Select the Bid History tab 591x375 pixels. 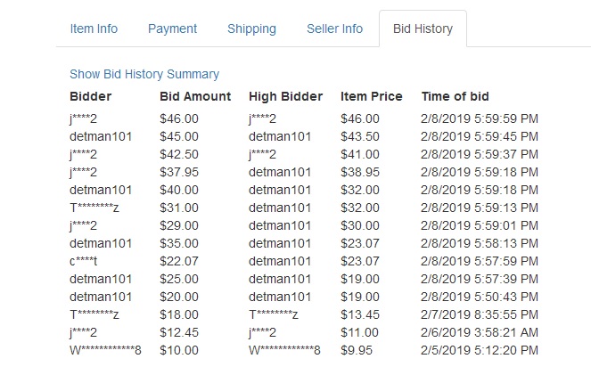pos(423,29)
